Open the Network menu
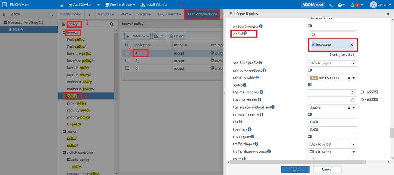The width and height of the screenshot is (394, 175). 106,14
